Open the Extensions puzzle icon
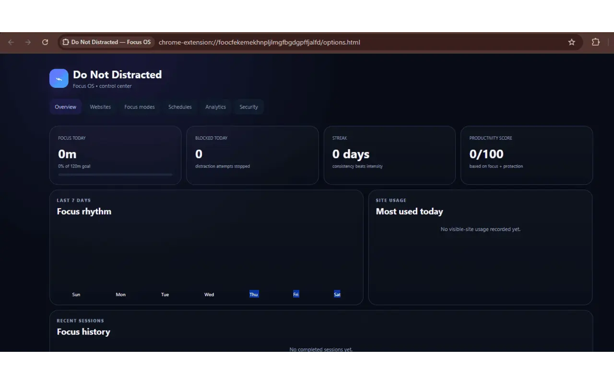This screenshot has width=614, height=384. click(596, 42)
